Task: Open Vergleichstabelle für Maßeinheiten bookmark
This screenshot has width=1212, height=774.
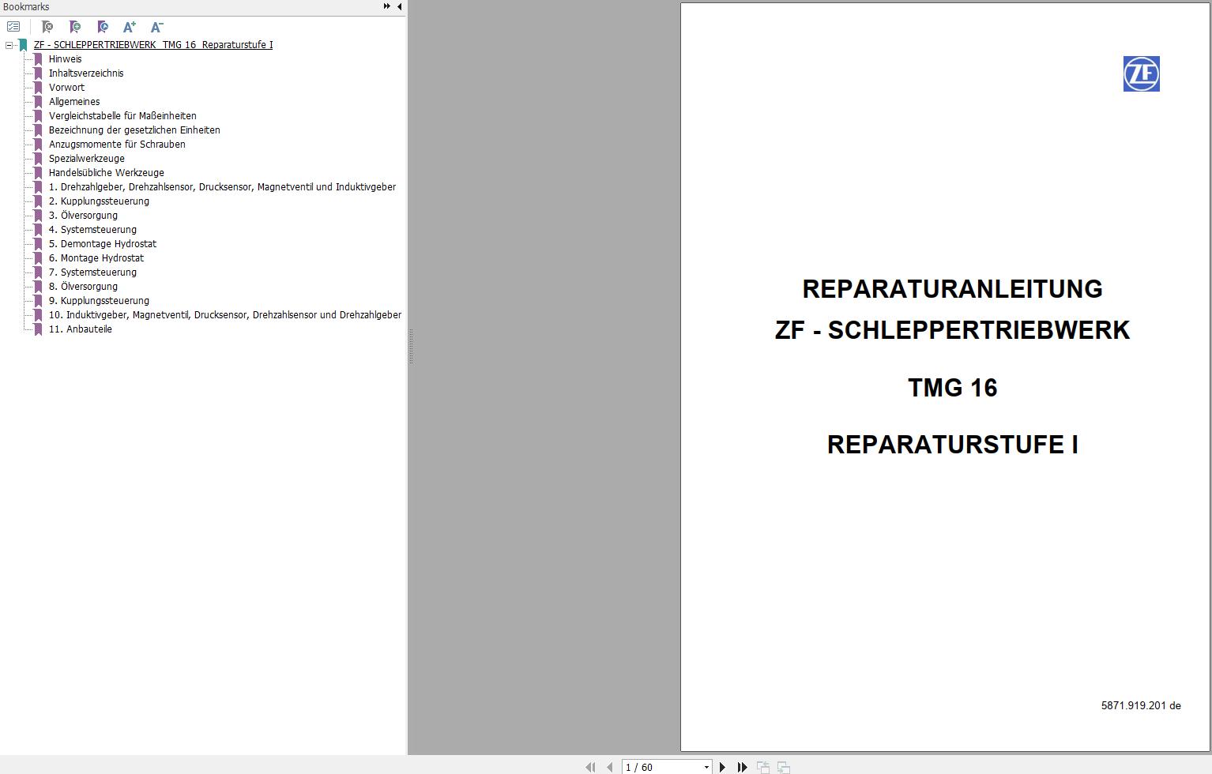Action: (x=122, y=116)
